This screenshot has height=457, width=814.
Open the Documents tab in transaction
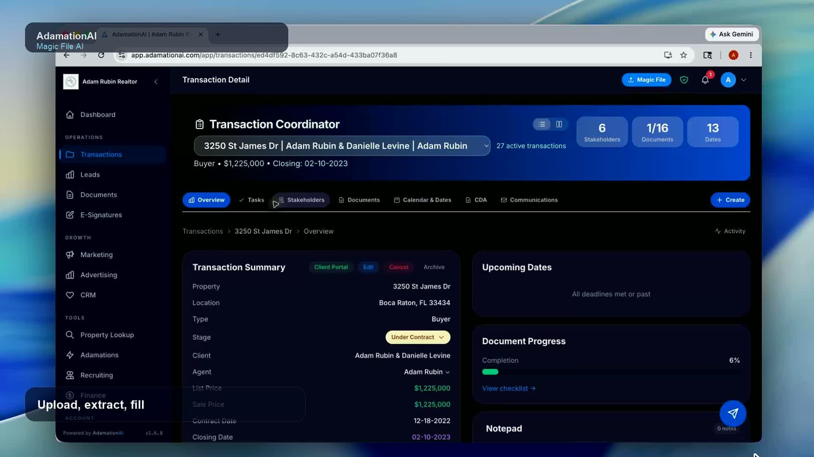(x=359, y=200)
